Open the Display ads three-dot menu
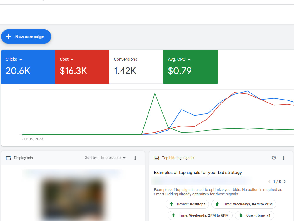The width and height of the screenshot is (294, 221). click(x=135, y=158)
